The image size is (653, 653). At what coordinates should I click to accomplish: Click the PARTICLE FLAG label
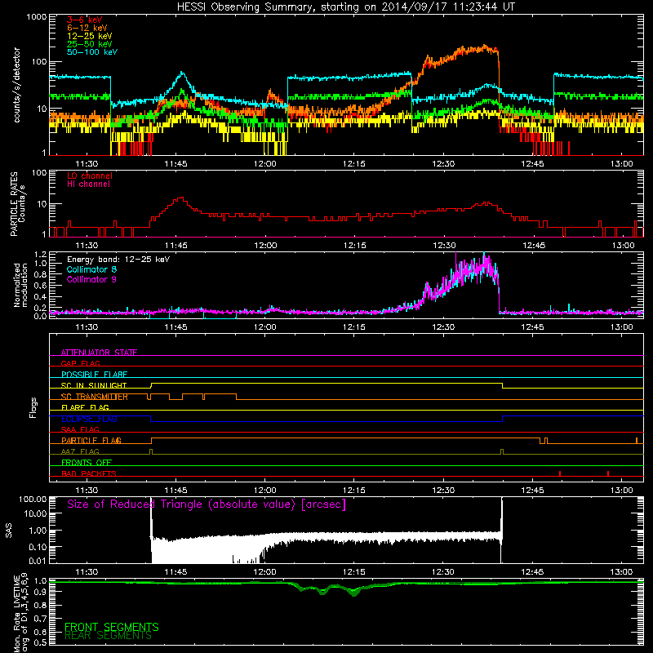click(x=91, y=441)
